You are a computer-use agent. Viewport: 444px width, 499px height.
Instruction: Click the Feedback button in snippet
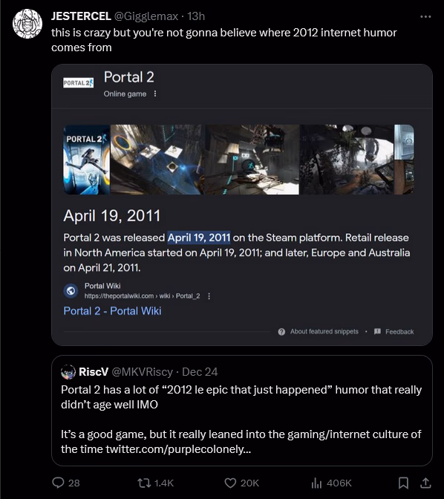click(394, 332)
